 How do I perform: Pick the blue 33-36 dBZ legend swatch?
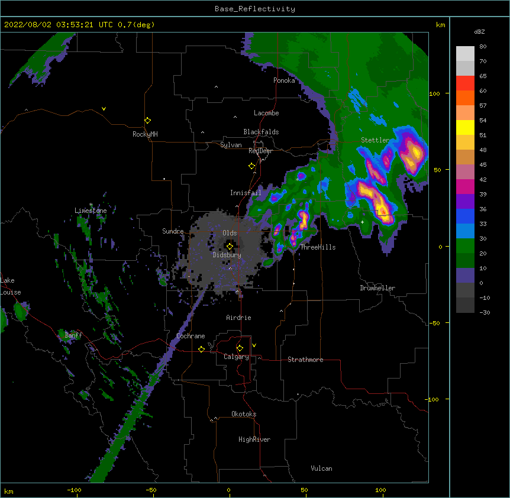(465, 216)
